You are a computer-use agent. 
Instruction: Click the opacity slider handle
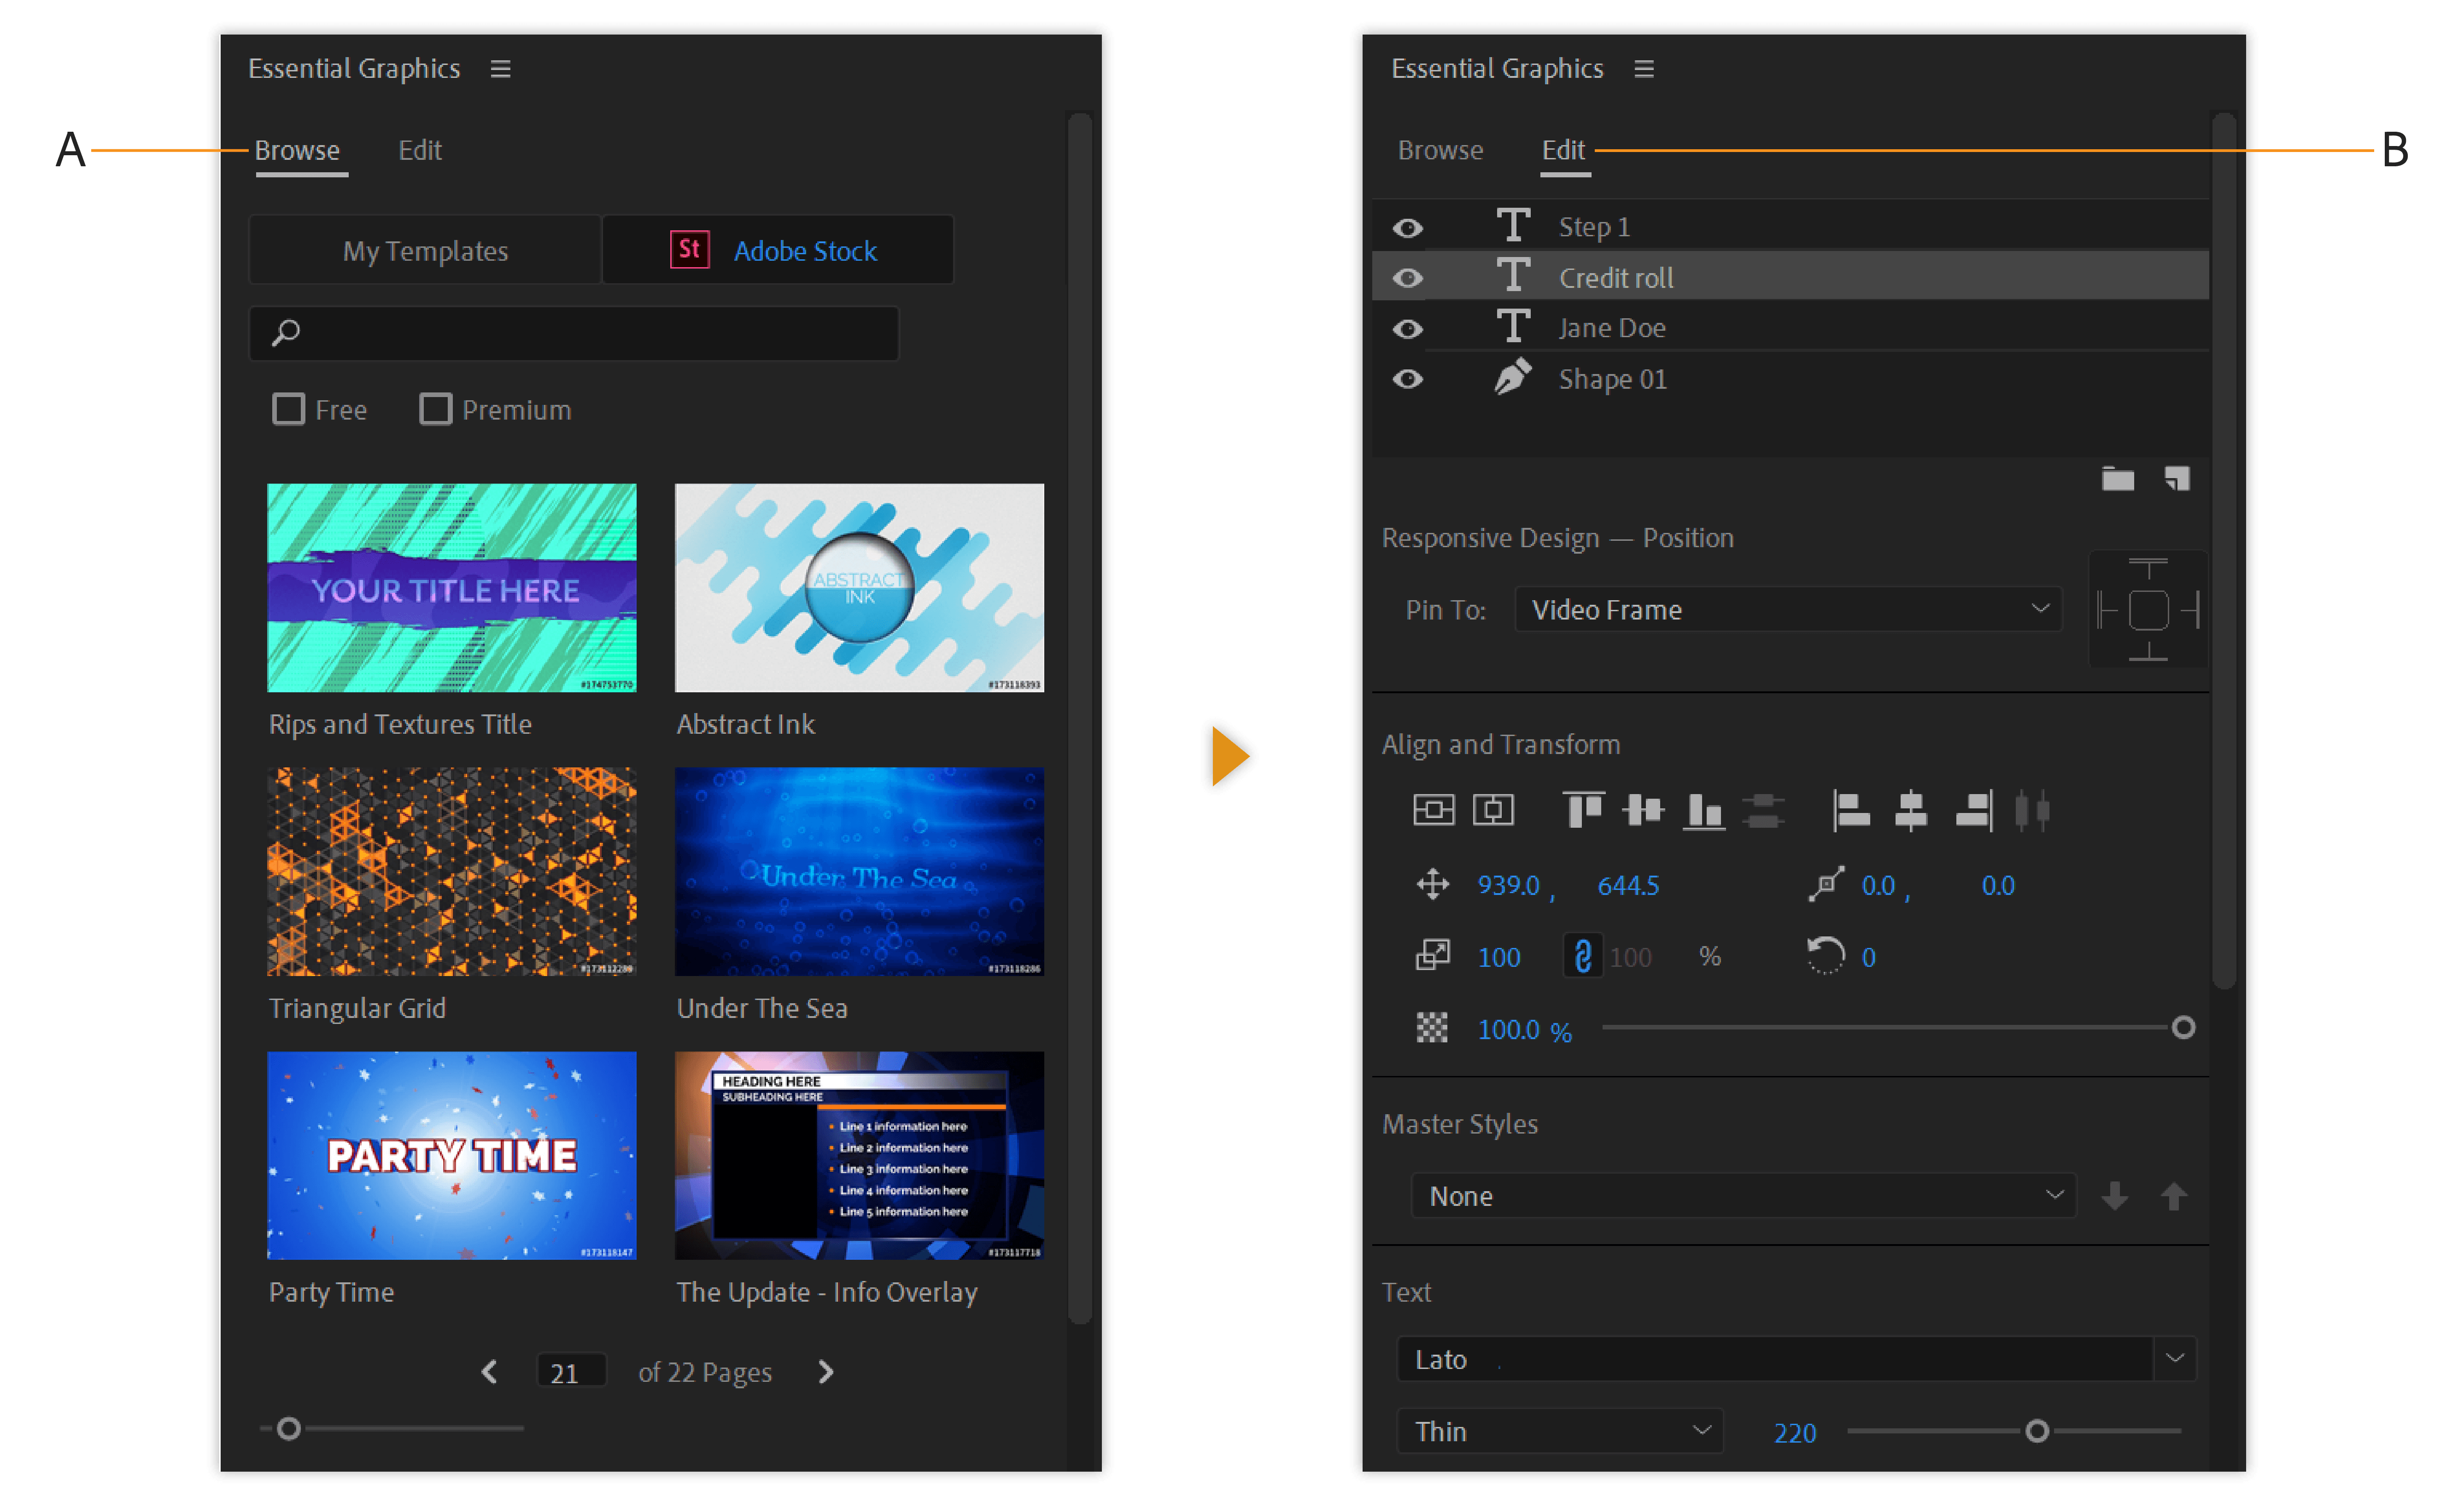click(2183, 1028)
